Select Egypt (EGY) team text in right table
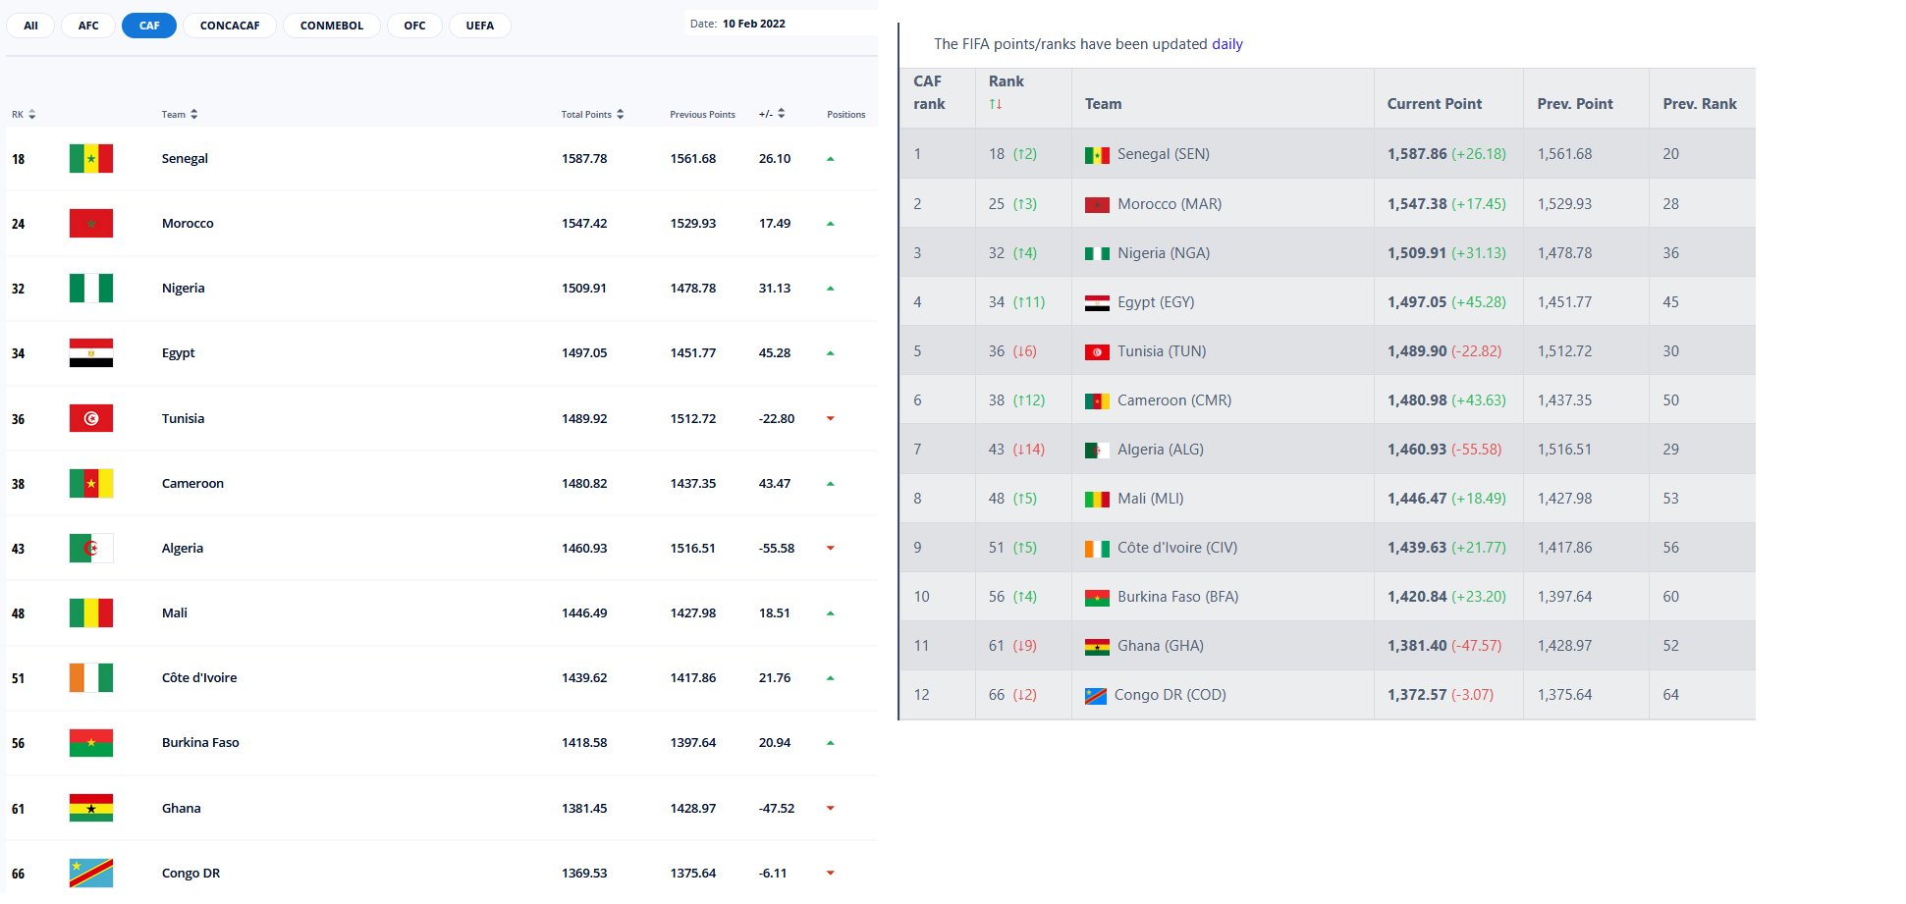Screen dimensions: 1906x904 pyautogui.click(x=1156, y=301)
